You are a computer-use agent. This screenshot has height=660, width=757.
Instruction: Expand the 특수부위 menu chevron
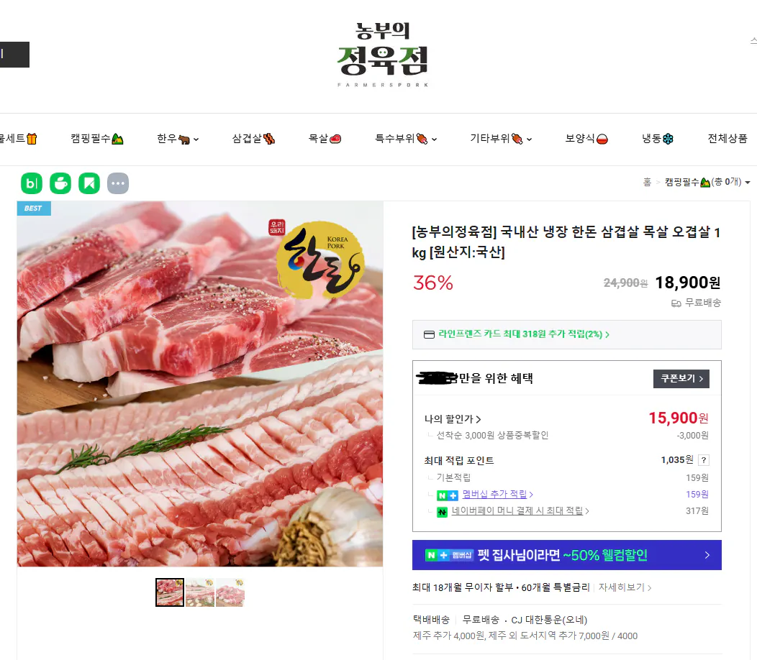tap(435, 139)
